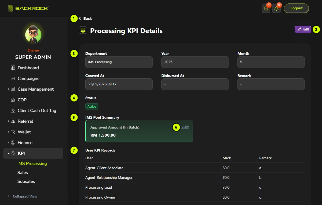Switch to Collapsed View
This screenshot has width=322, height=205.
(22, 196)
